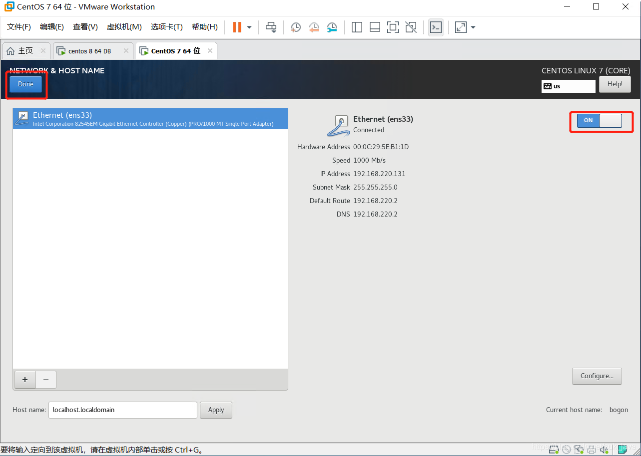The width and height of the screenshot is (641, 456).
Task: Switch to the 主页 tab
Action: point(25,51)
